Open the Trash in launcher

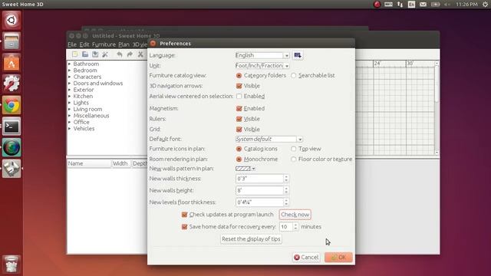(12, 264)
